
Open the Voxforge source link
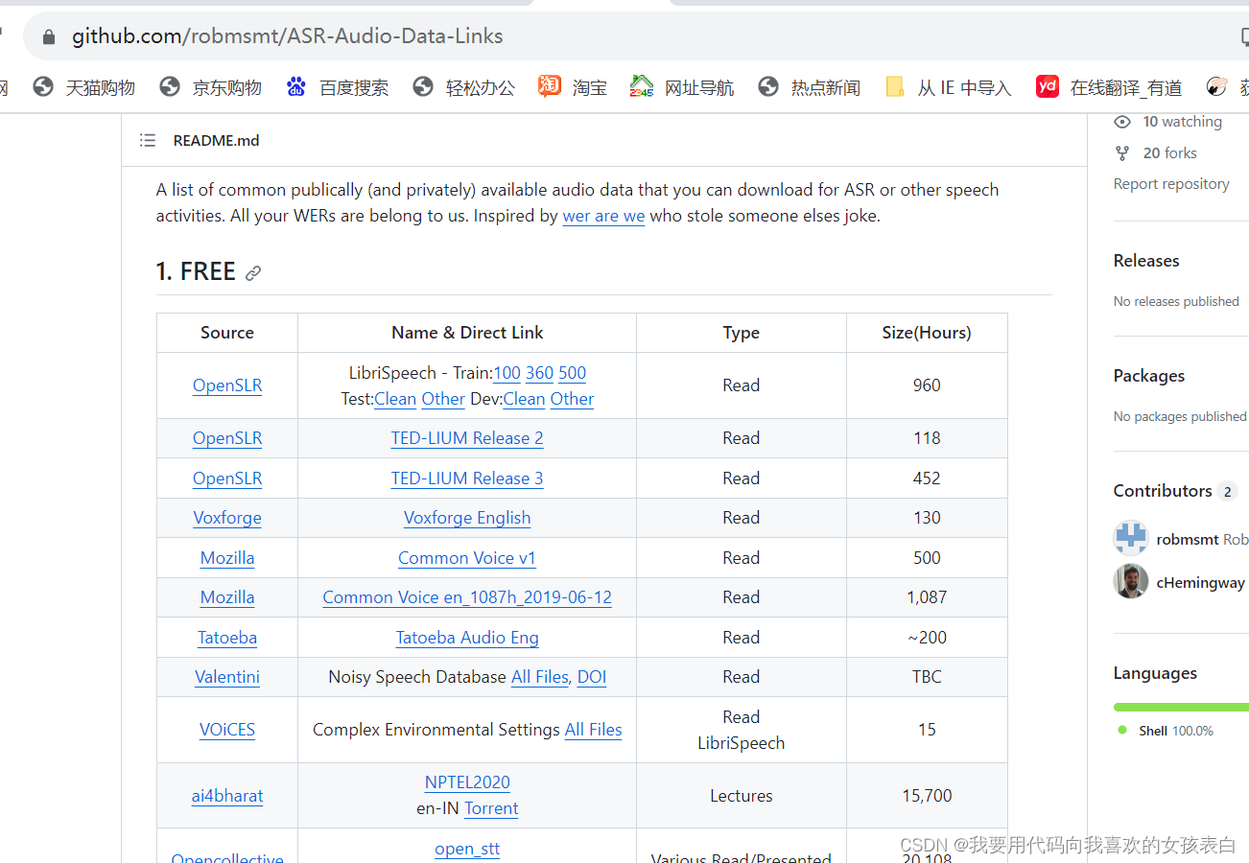[227, 518]
